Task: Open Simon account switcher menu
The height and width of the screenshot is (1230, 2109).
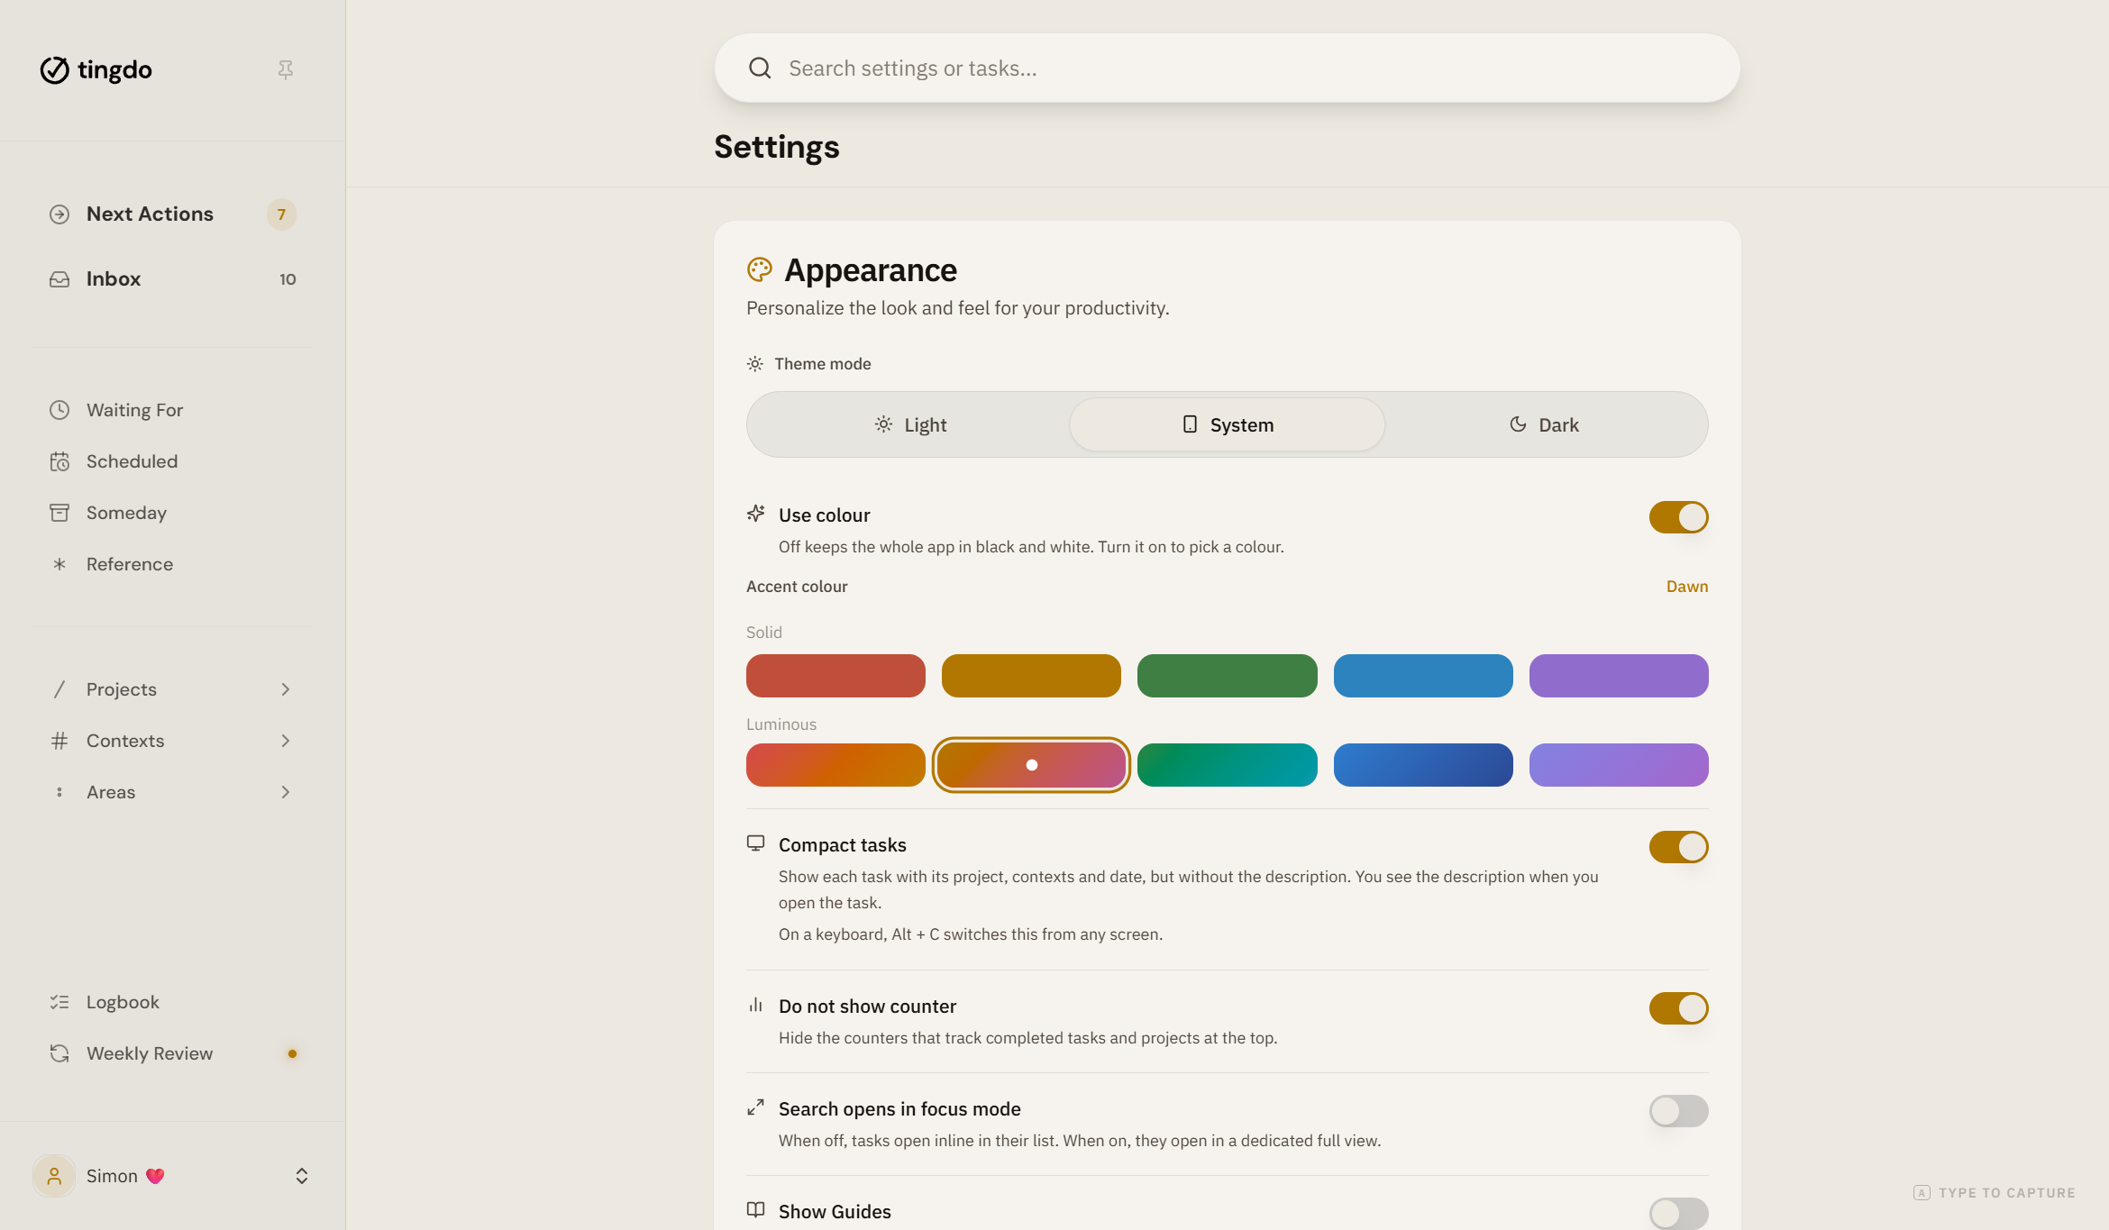Action: click(x=302, y=1176)
